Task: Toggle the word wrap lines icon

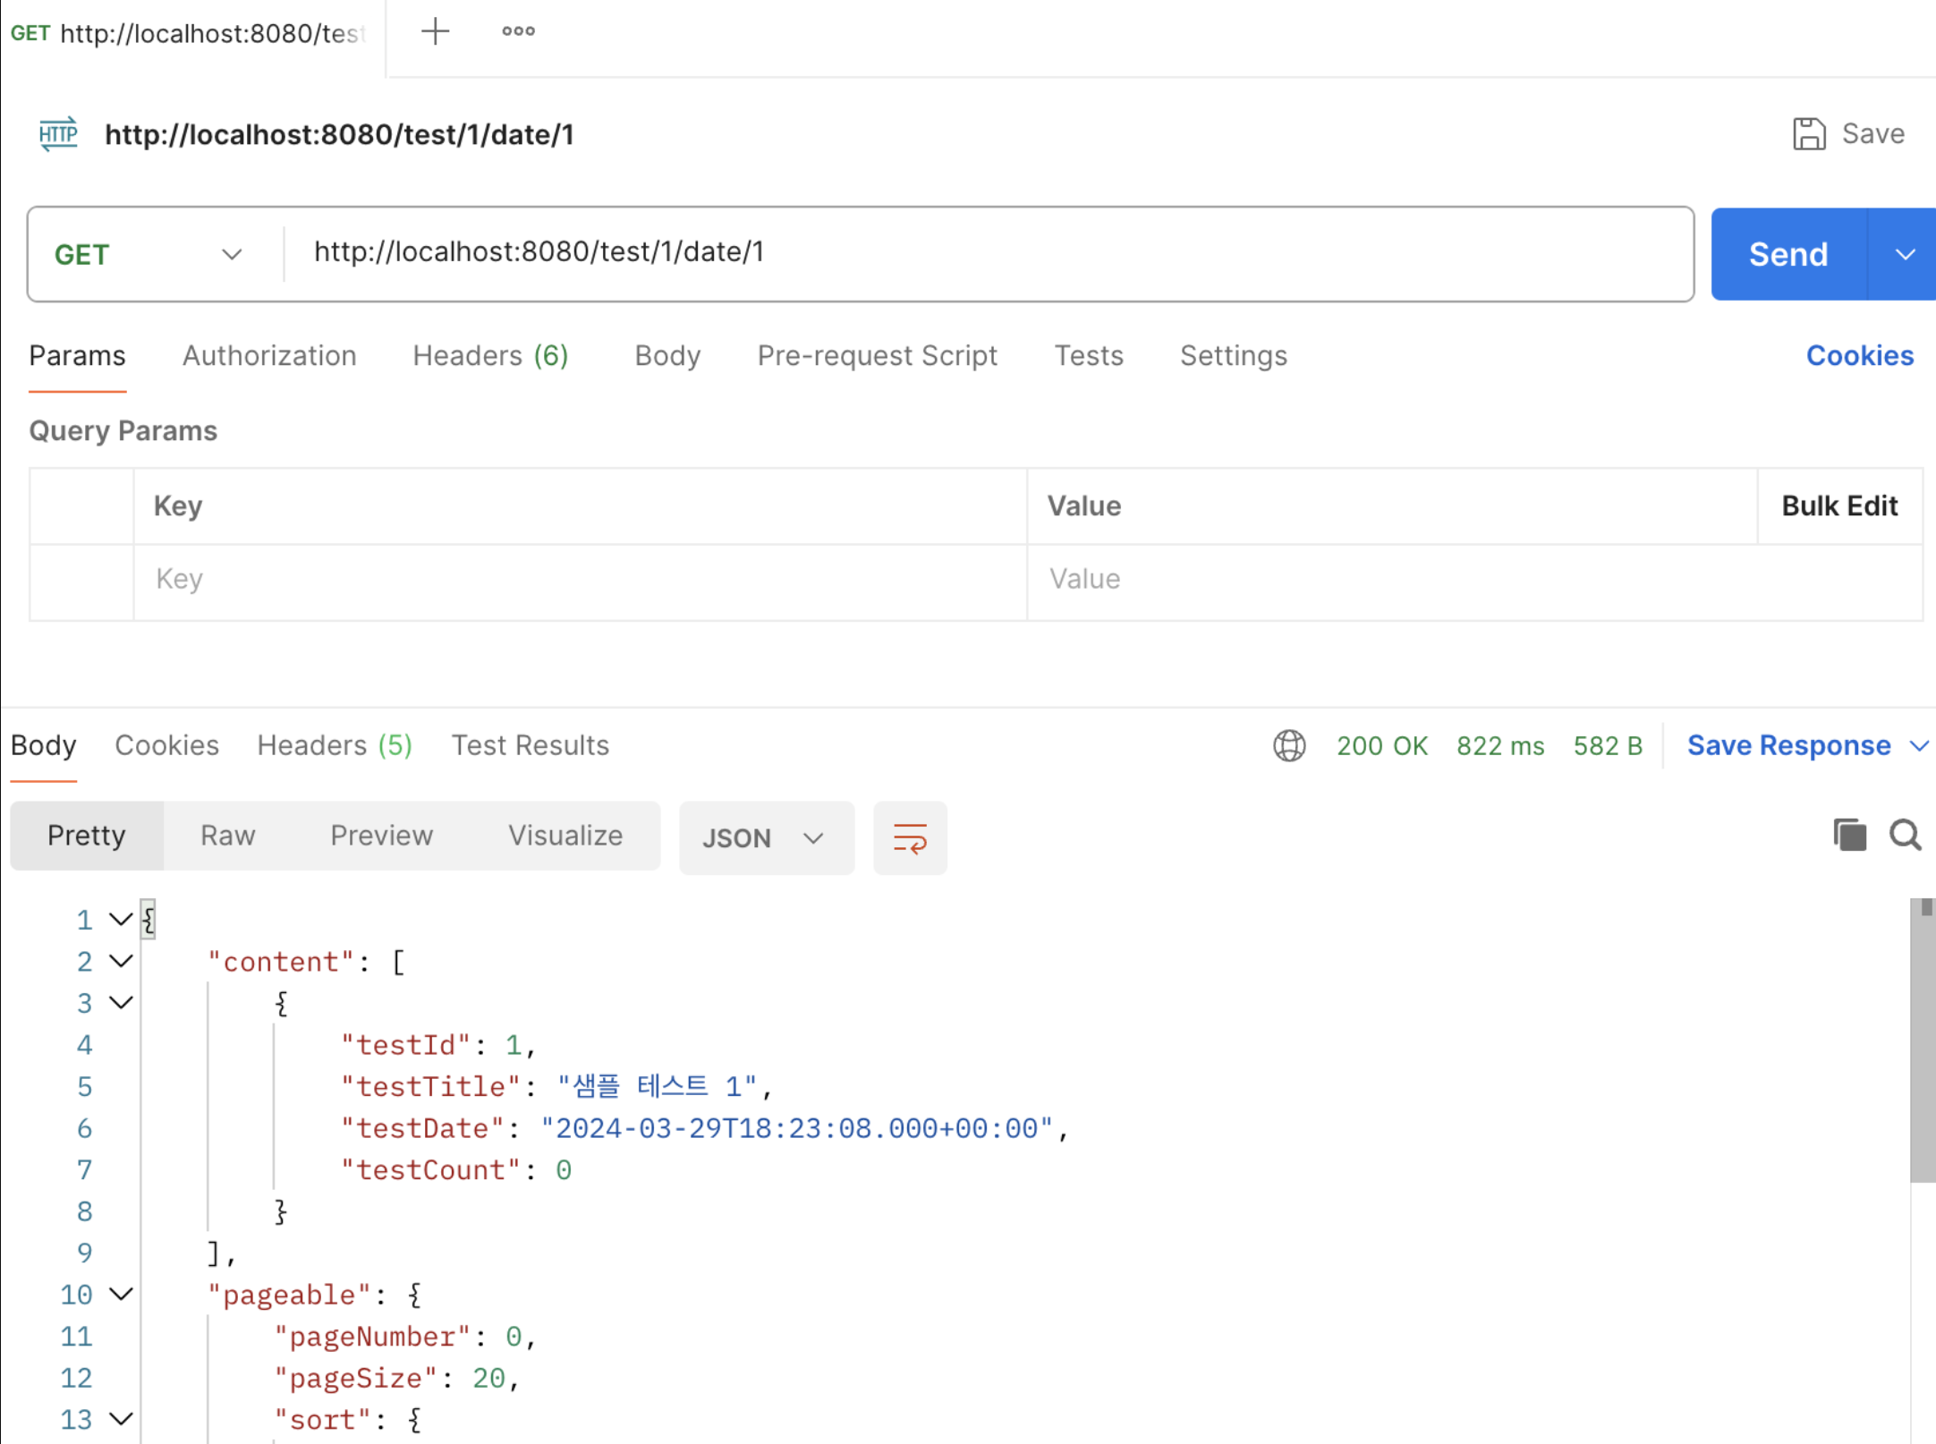Action: [910, 838]
